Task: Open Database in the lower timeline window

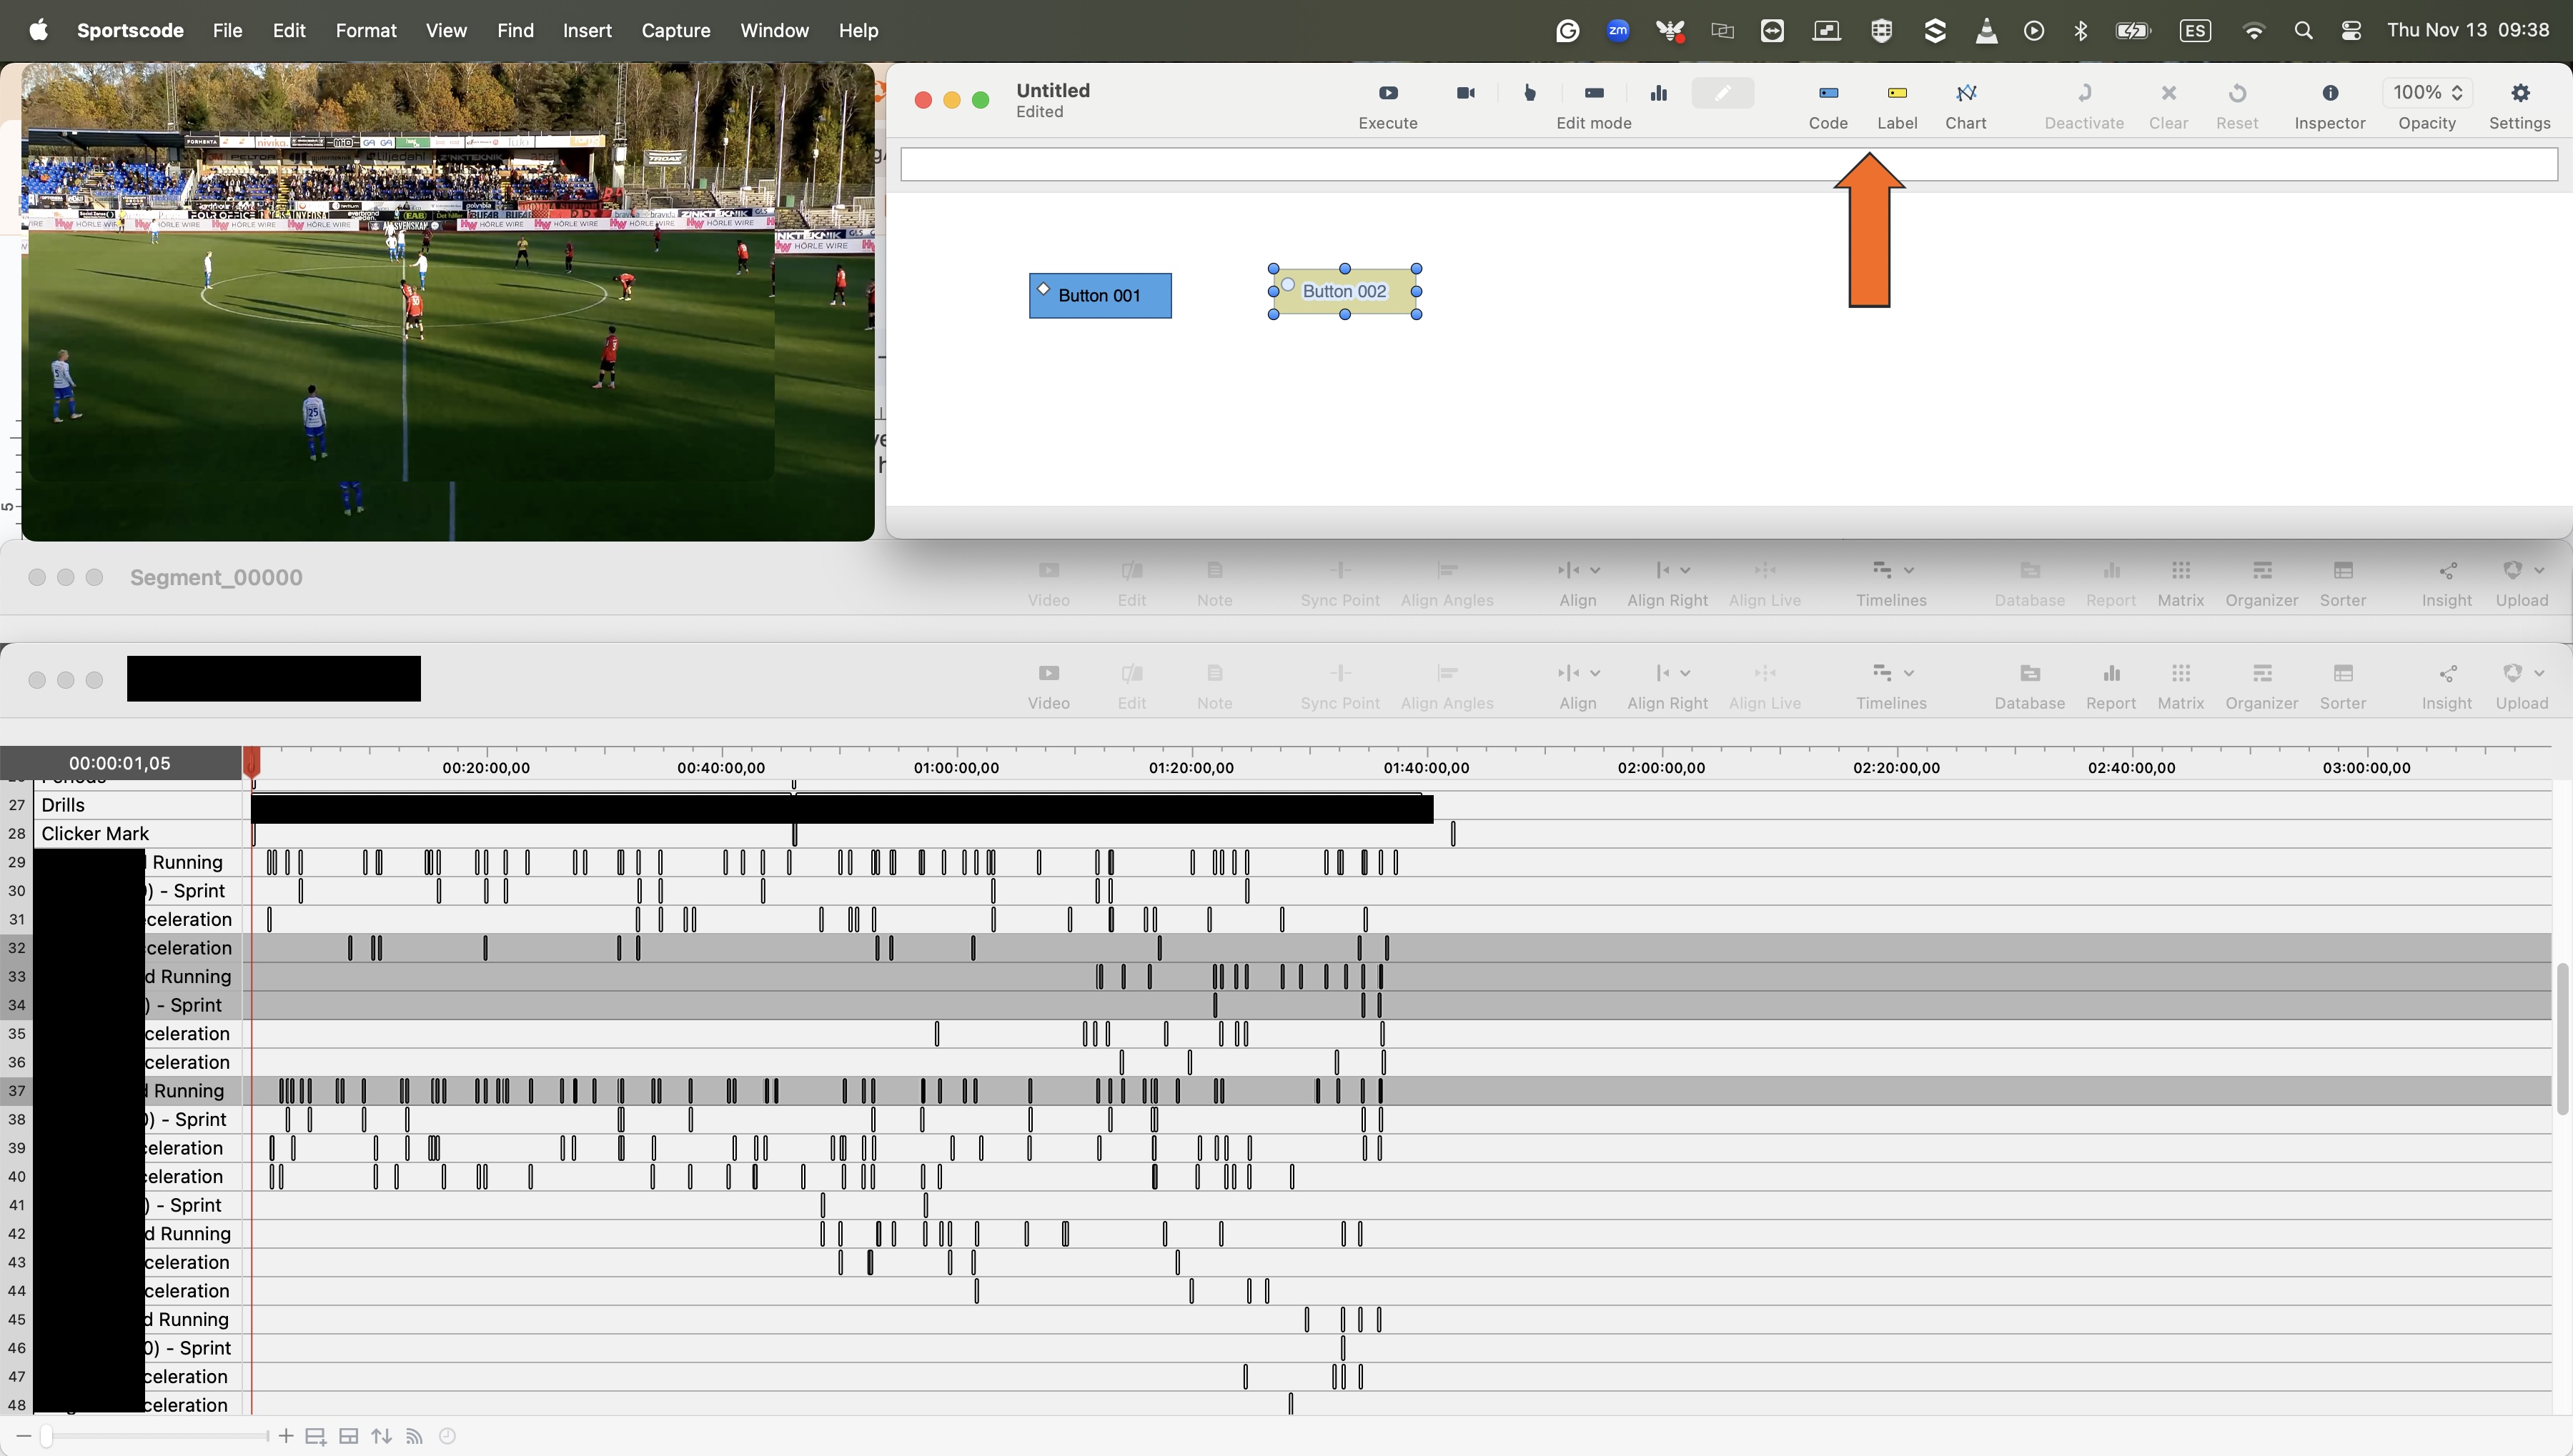Action: click(2030, 673)
